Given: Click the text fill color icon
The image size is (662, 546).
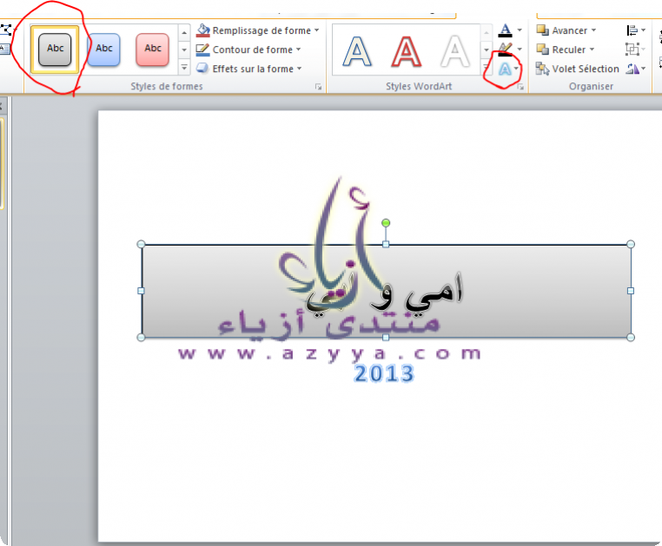Looking at the screenshot, I should [505, 30].
